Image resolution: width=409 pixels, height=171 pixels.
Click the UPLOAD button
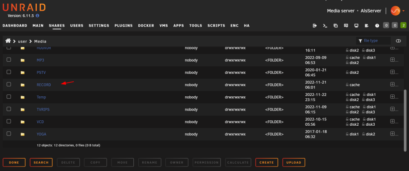(294, 162)
